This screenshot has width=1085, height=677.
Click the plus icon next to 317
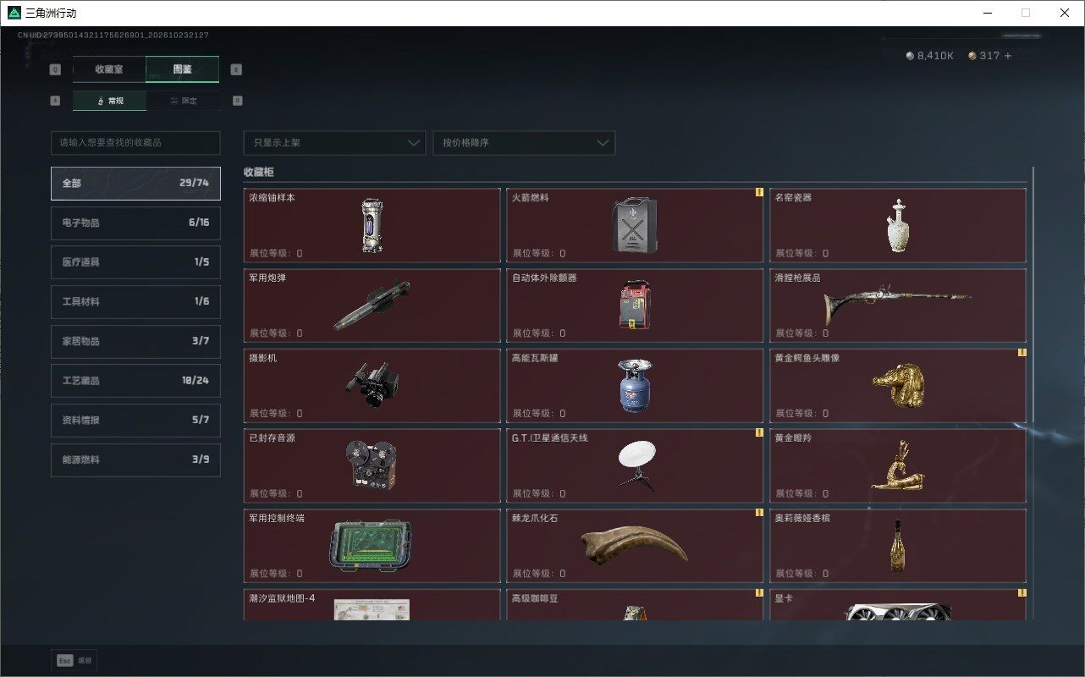(1007, 56)
